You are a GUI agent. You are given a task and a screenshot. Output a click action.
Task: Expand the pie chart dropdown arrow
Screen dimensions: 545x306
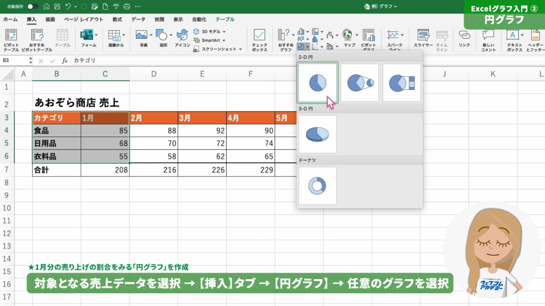click(x=308, y=47)
